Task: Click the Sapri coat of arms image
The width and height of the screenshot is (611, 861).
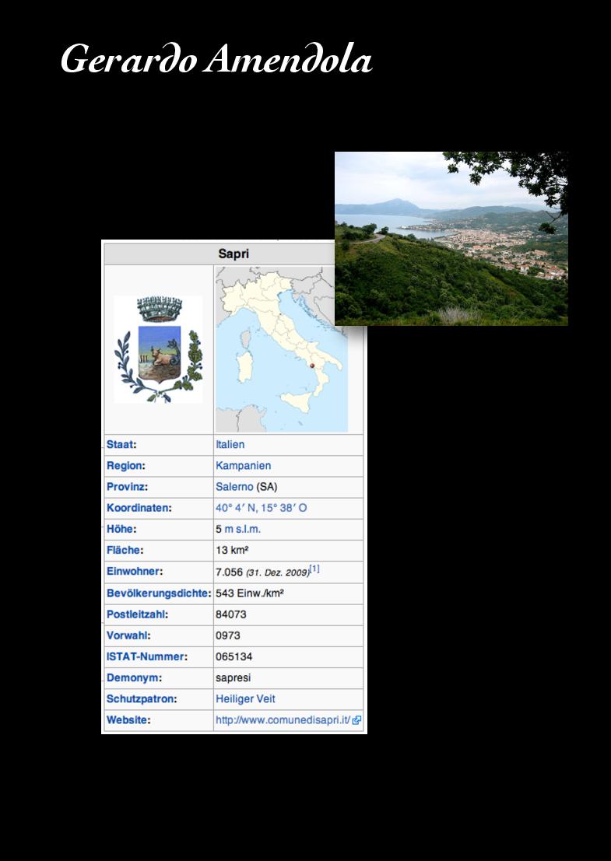Action: coord(158,349)
